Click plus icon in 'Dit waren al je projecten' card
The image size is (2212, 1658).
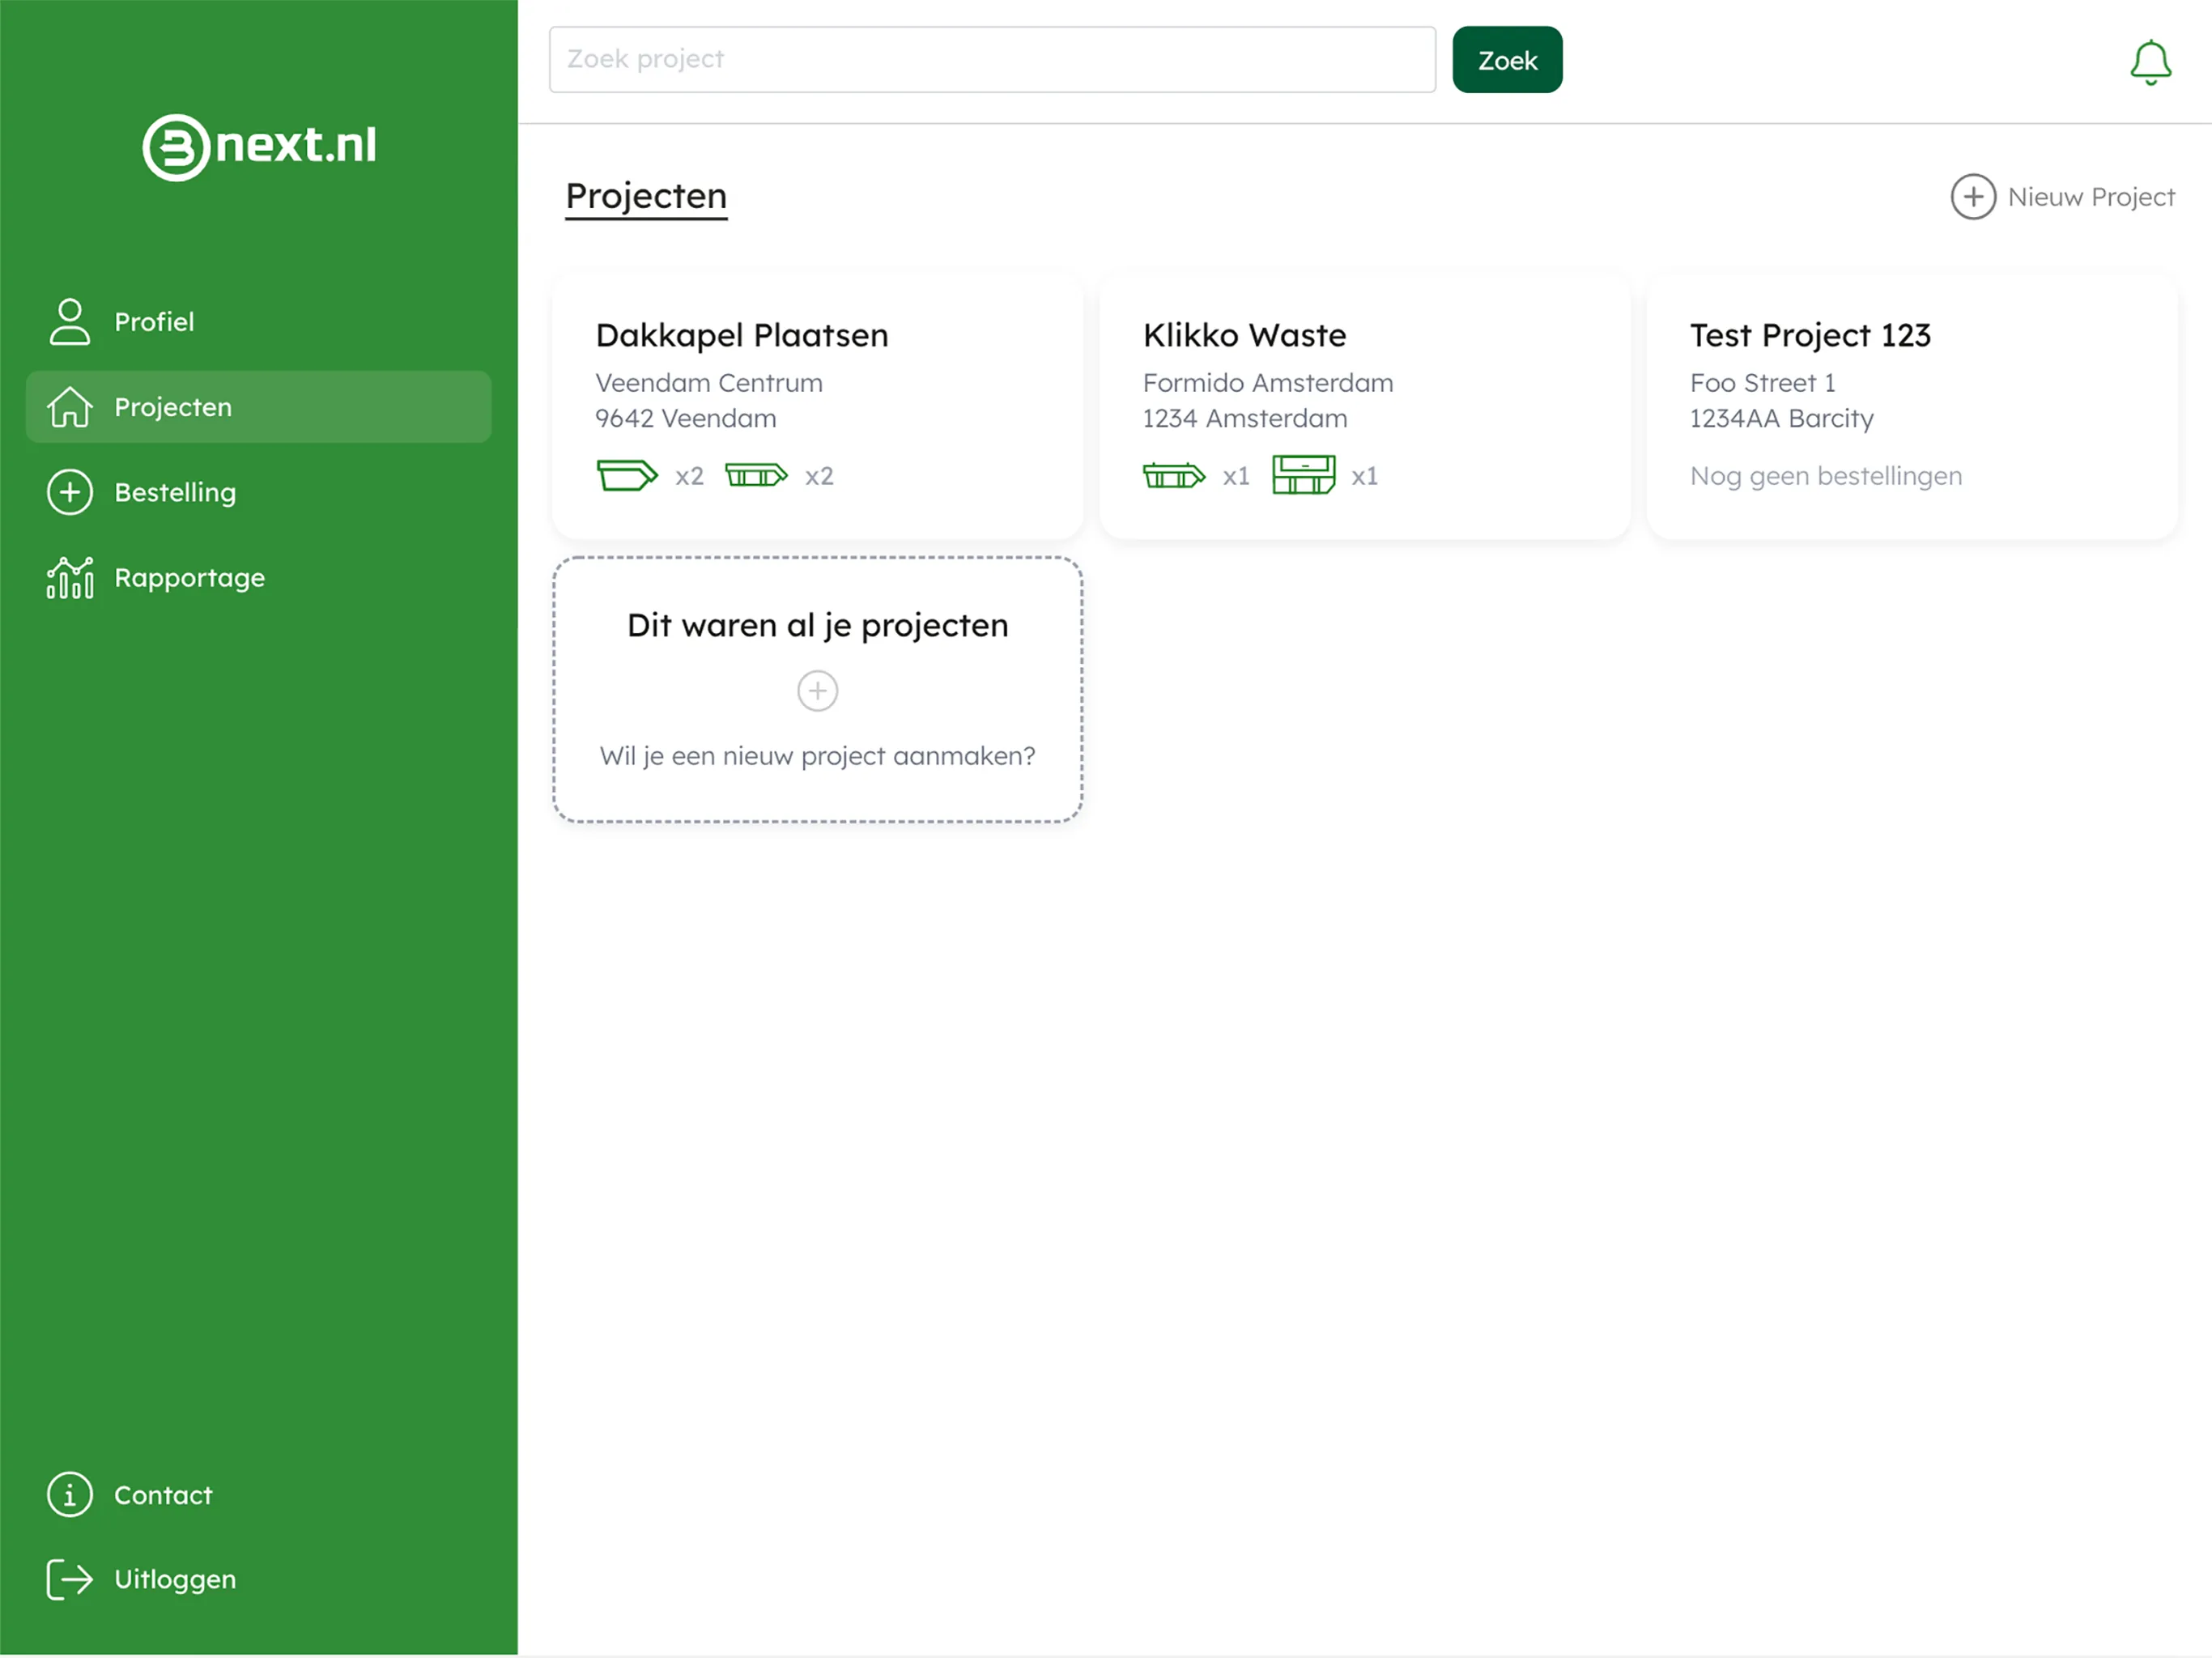click(x=817, y=691)
